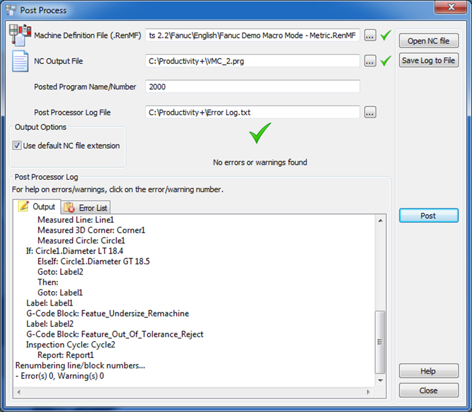Viewport: 472px width, 412px height.
Task: Browse for Post Processor Log File
Action: coord(370,112)
